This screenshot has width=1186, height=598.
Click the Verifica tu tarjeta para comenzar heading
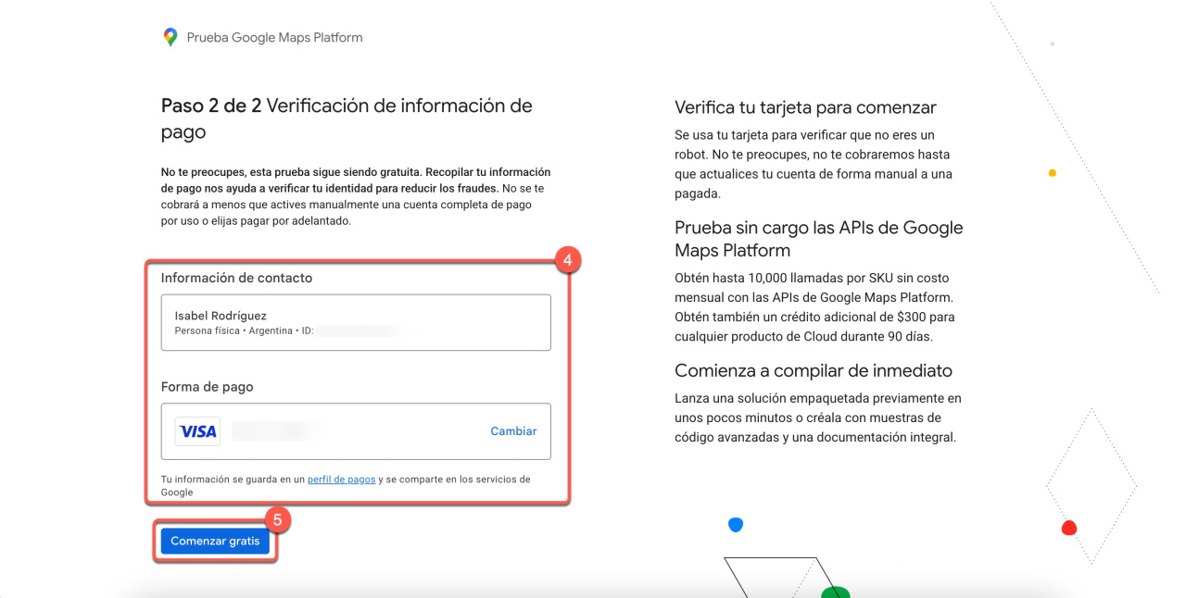tap(806, 107)
